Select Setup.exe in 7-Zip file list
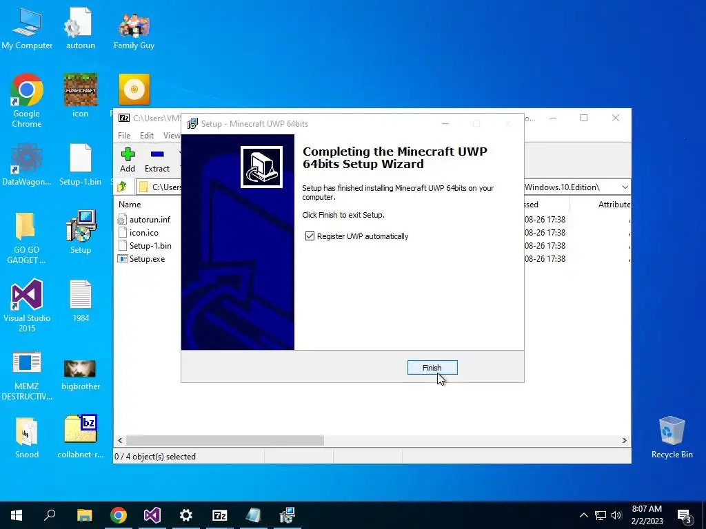Viewport: 706px width, 529px height. 141,259
